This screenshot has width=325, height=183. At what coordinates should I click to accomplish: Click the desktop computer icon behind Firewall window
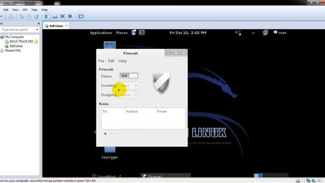[x=110, y=45]
